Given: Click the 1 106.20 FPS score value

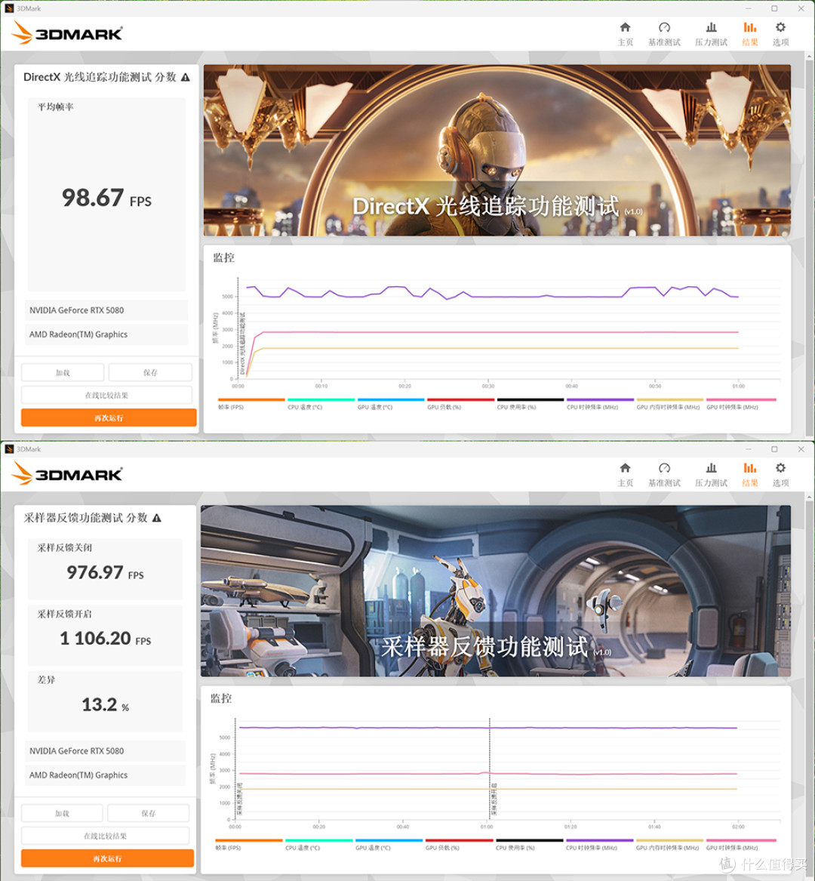Looking at the screenshot, I should coord(105,638).
